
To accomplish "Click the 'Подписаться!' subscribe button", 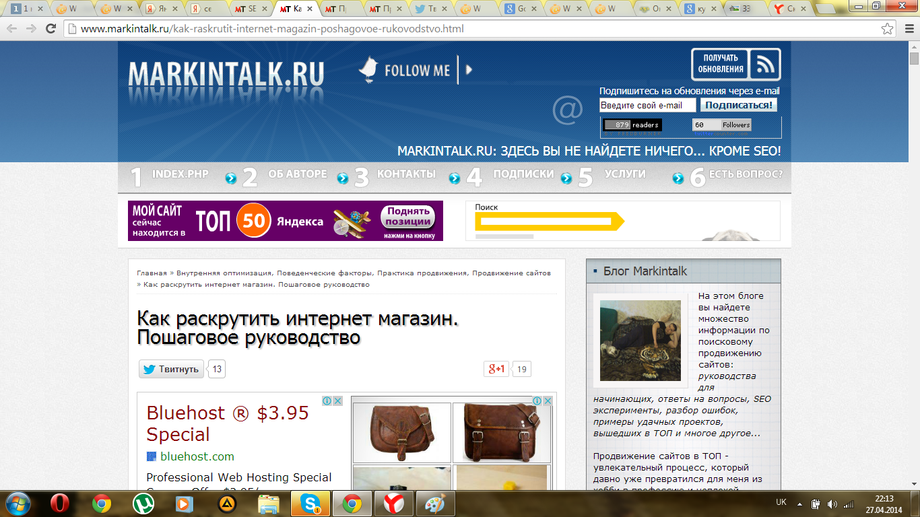I will tap(739, 105).
